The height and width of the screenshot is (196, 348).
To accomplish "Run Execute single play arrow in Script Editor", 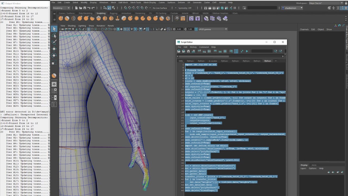I will (247, 51).
